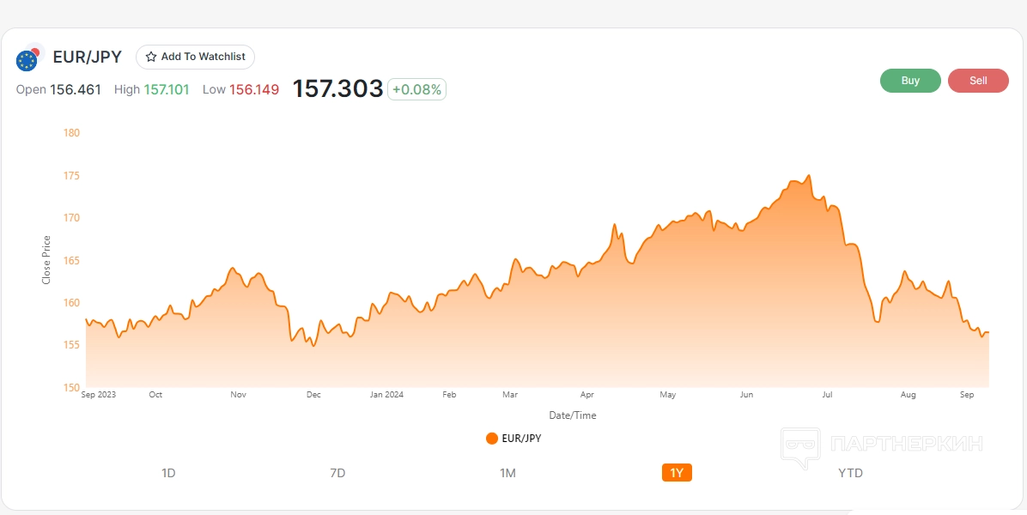Click the current price 157.303
The width and height of the screenshot is (1027, 515).
coord(337,88)
